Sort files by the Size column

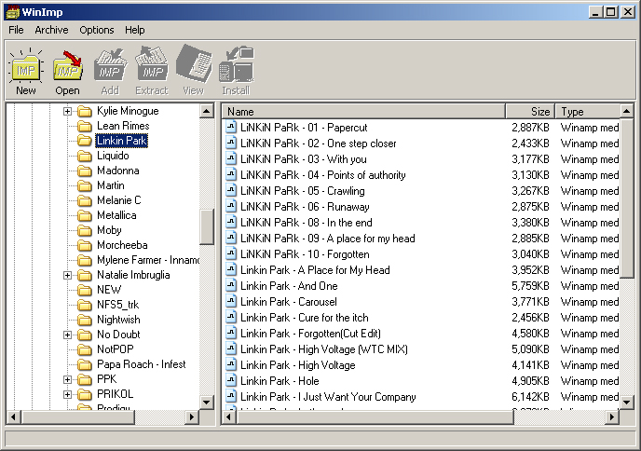tap(530, 111)
